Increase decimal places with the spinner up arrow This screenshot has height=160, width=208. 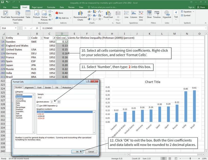(x=59, y=101)
